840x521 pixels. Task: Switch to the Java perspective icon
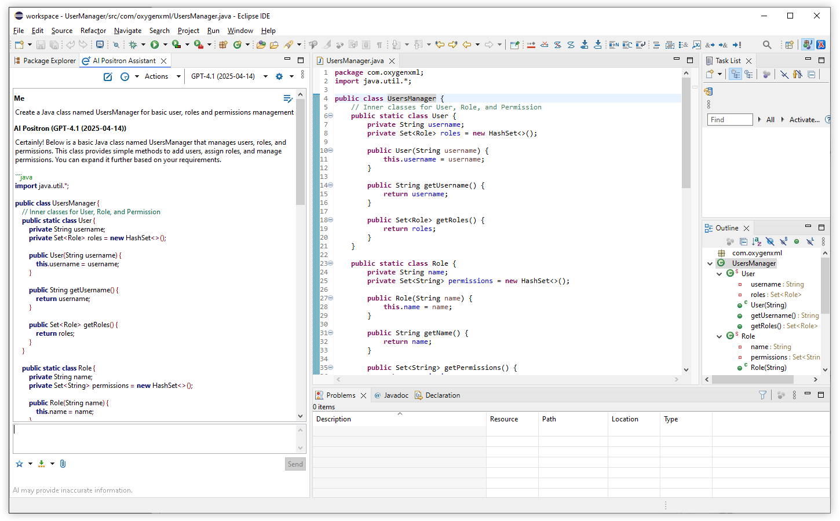(807, 45)
